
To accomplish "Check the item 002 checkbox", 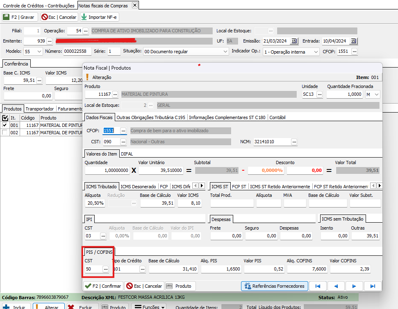I will point(5,133).
